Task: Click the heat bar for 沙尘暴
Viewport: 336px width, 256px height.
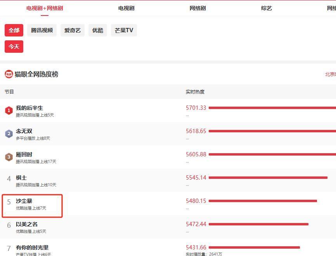Action: (263, 201)
